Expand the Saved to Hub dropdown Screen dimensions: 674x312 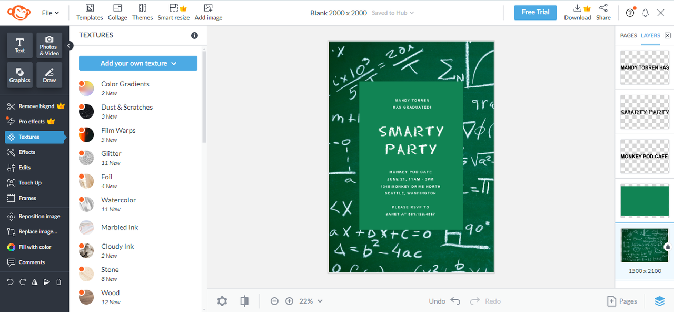tap(393, 13)
